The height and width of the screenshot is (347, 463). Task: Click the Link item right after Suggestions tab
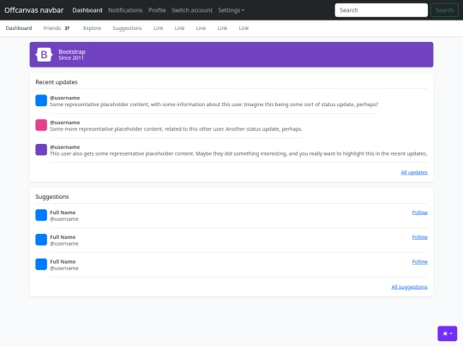click(159, 28)
